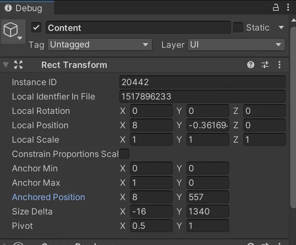Click Size Delta X field

(x=151, y=211)
